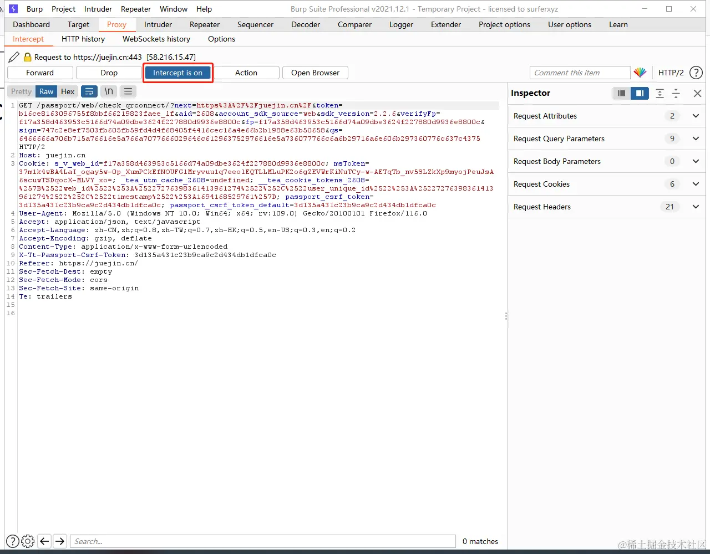Screen dimensions: 710x554
Task: Select the Intercept sub-tab
Action: (28, 39)
